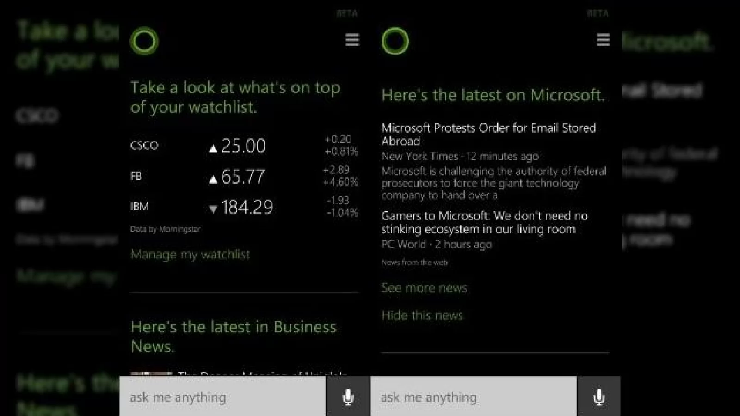Open the See more news link
This screenshot has height=416, width=740.
424,288
